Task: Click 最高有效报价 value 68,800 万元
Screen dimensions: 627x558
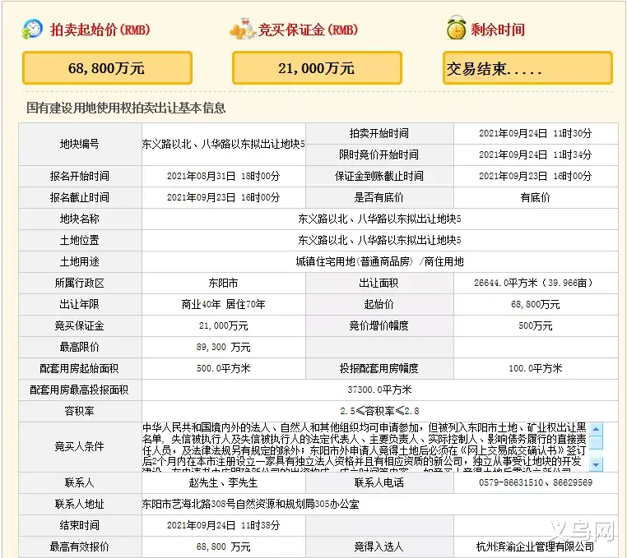Action: click(x=223, y=546)
